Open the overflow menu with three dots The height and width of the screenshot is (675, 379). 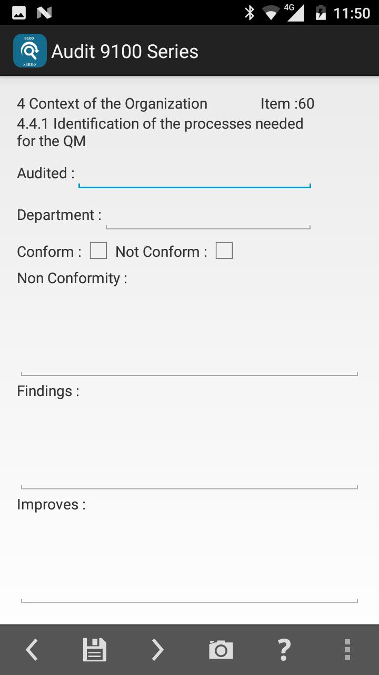(x=347, y=649)
